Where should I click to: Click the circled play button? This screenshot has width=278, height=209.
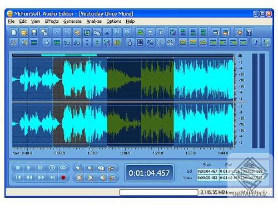tap(52, 168)
